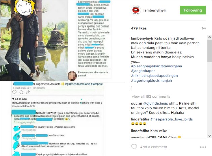Open hashtag #tagertongblockmanjah
212x156 pixels.
click(151, 81)
